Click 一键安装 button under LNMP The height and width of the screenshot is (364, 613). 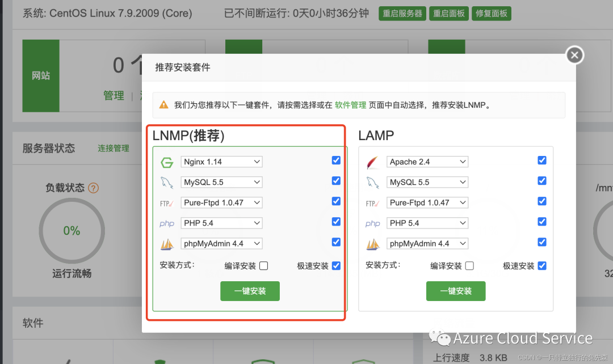[x=250, y=291]
